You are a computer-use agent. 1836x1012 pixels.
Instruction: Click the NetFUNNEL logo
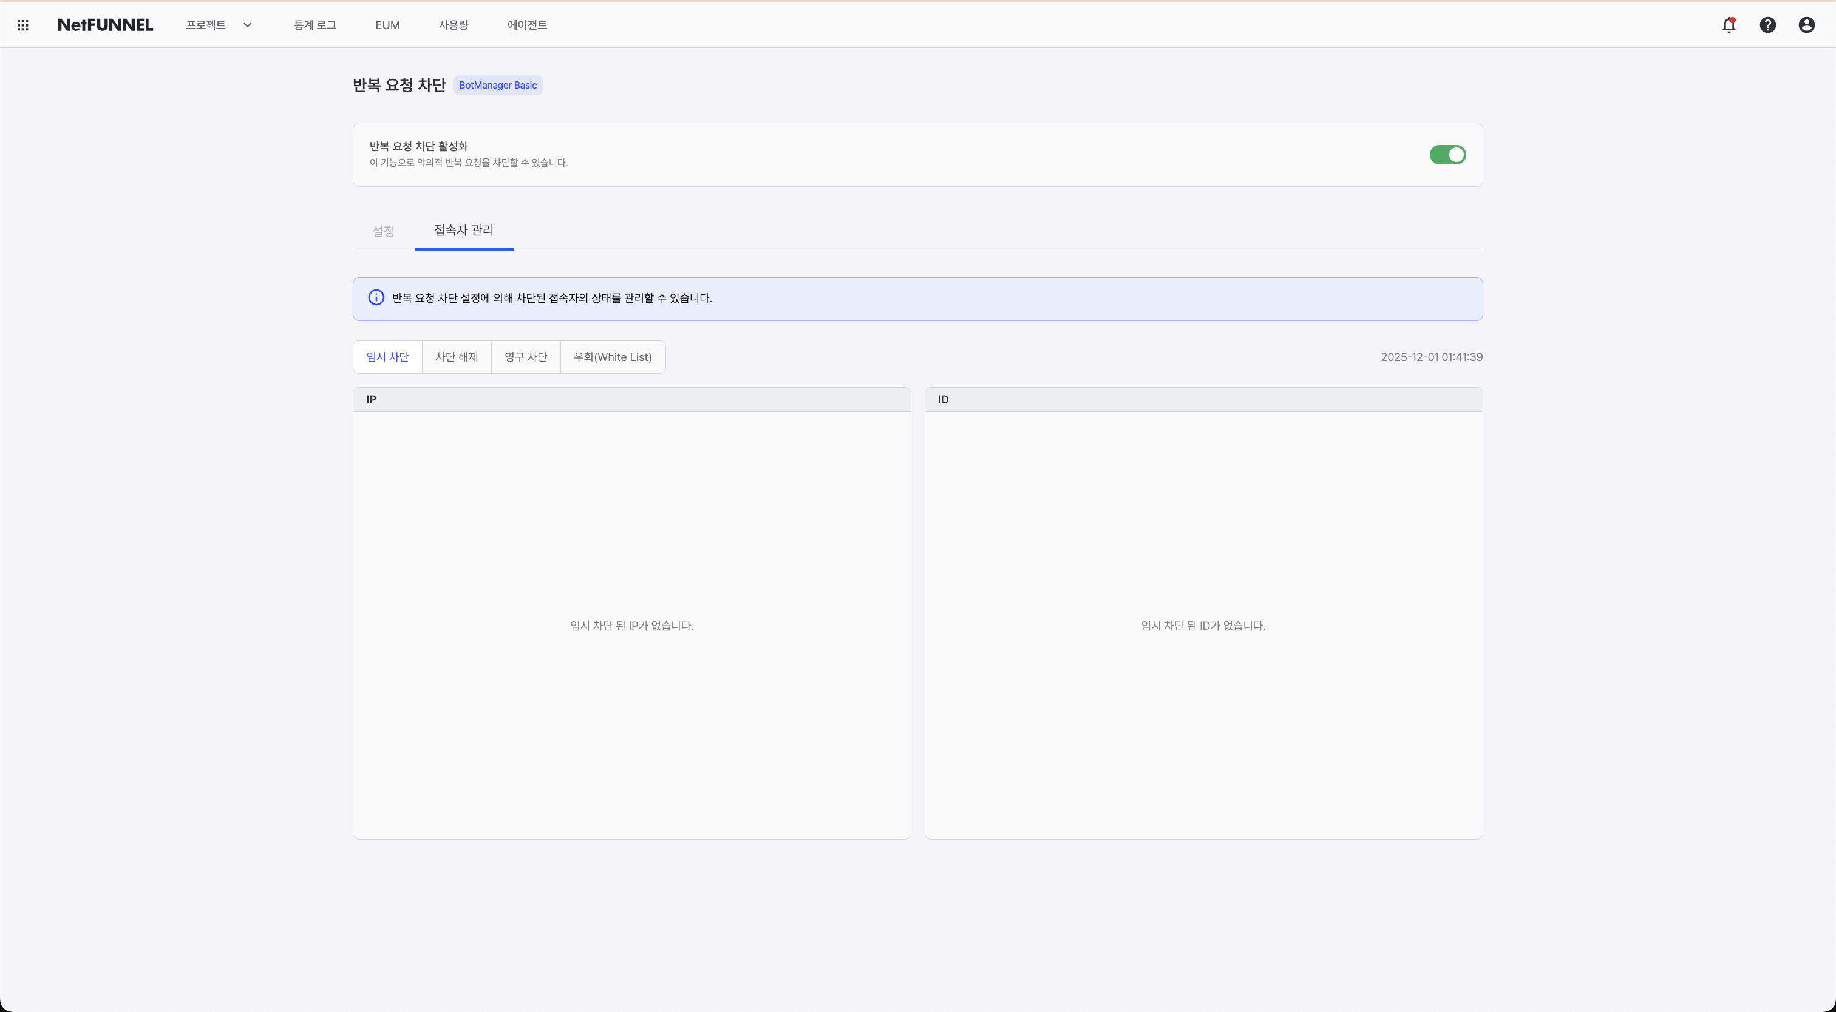point(106,24)
